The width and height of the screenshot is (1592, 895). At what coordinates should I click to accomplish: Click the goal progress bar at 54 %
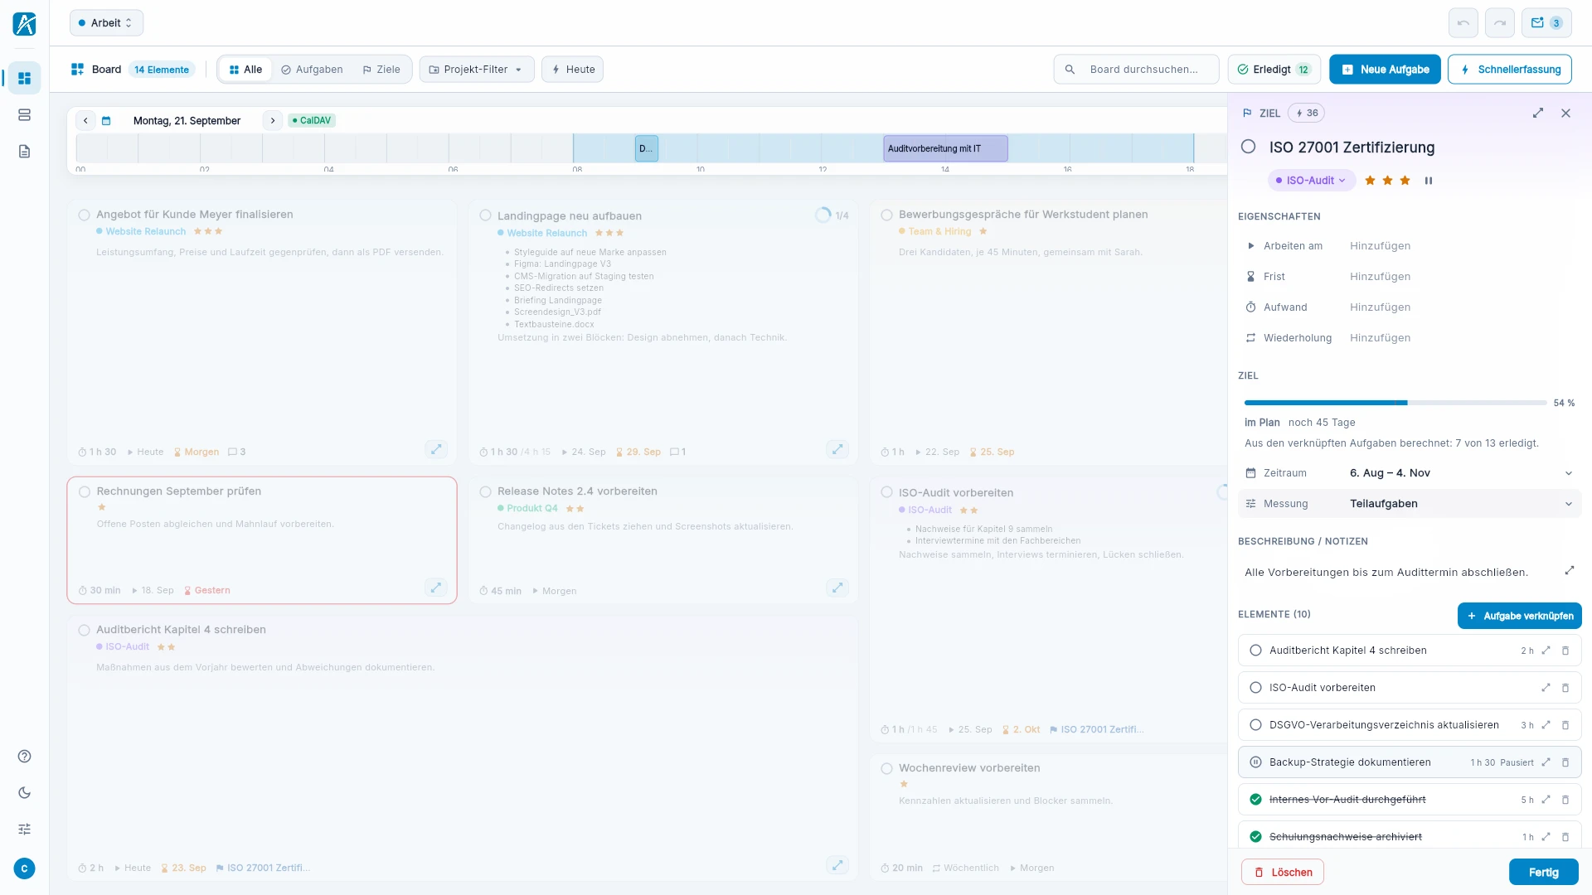coord(1395,403)
